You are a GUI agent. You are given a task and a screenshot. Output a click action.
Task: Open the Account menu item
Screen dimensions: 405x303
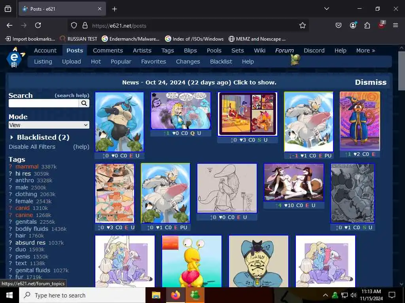pyautogui.click(x=45, y=50)
